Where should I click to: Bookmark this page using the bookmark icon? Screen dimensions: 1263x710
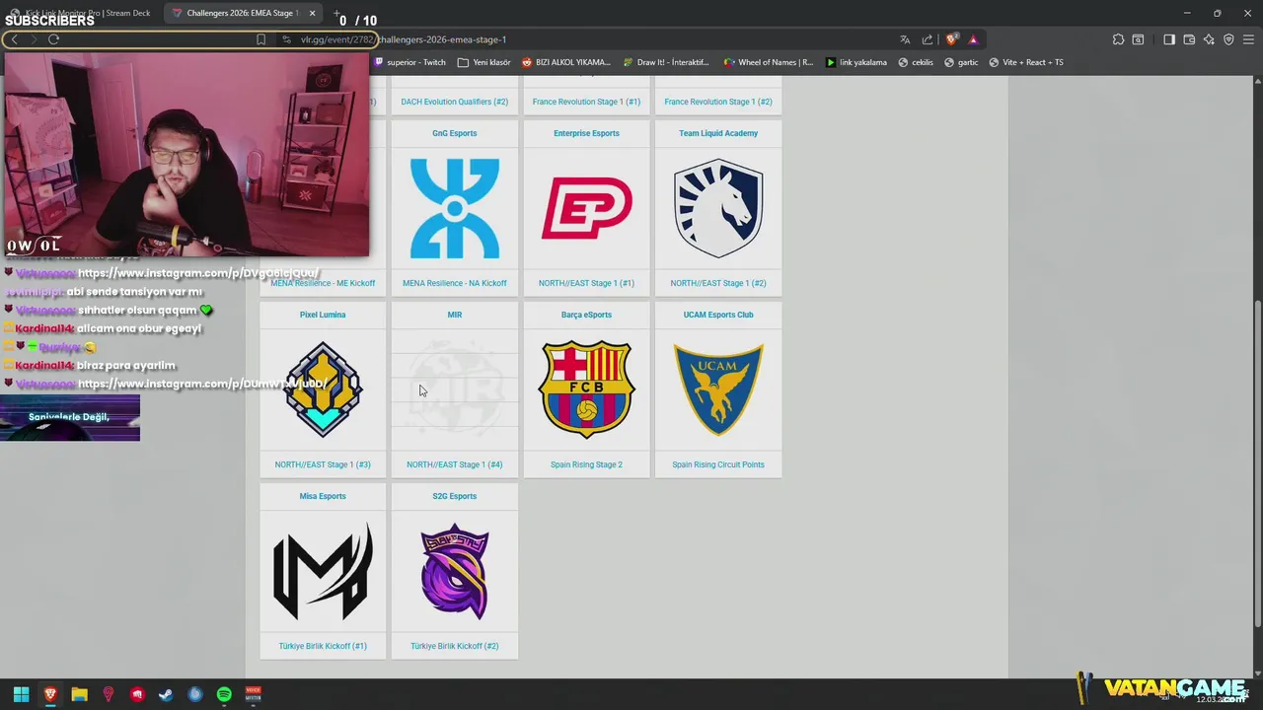[260, 39]
